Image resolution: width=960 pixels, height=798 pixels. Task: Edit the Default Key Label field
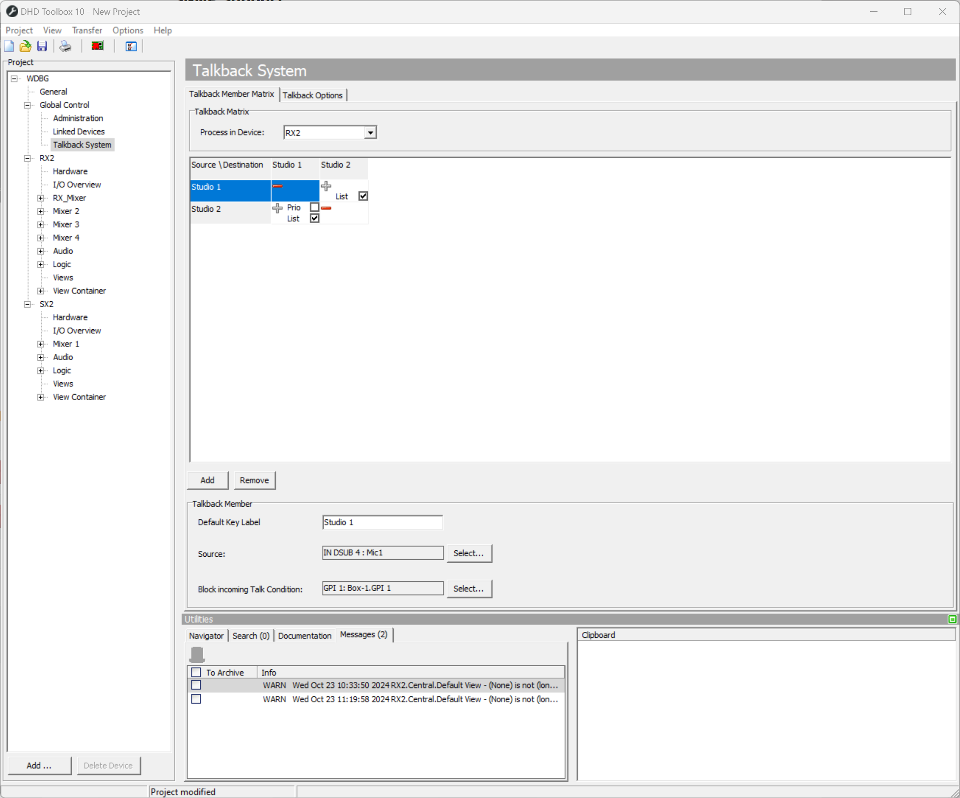coord(382,522)
